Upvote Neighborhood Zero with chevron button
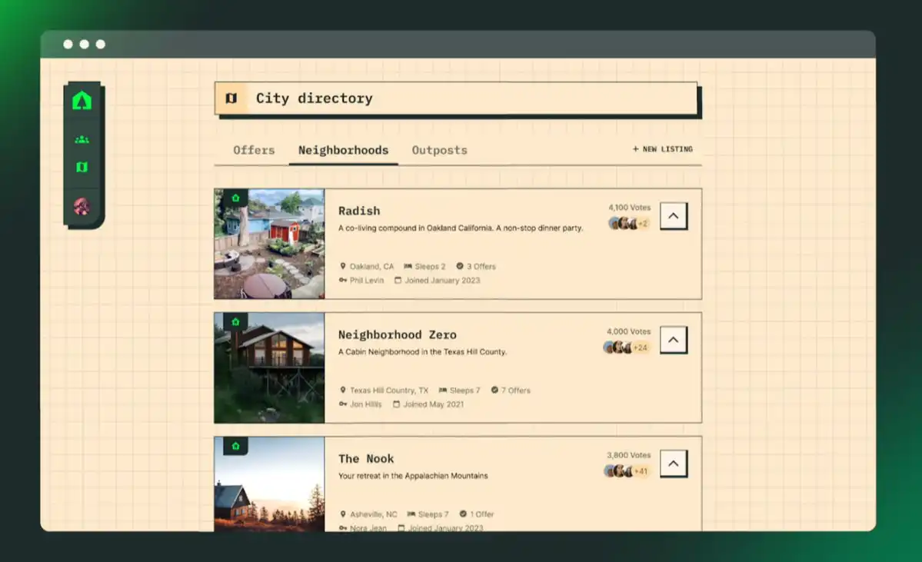 pyautogui.click(x=674, y=340)
